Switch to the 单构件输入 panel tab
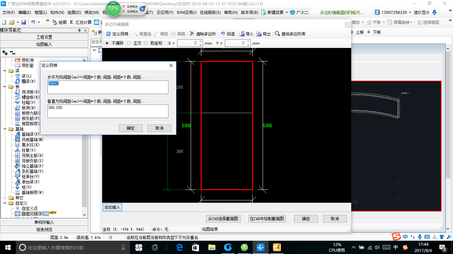This screenshot has height=254, width=453. point(44,222)
